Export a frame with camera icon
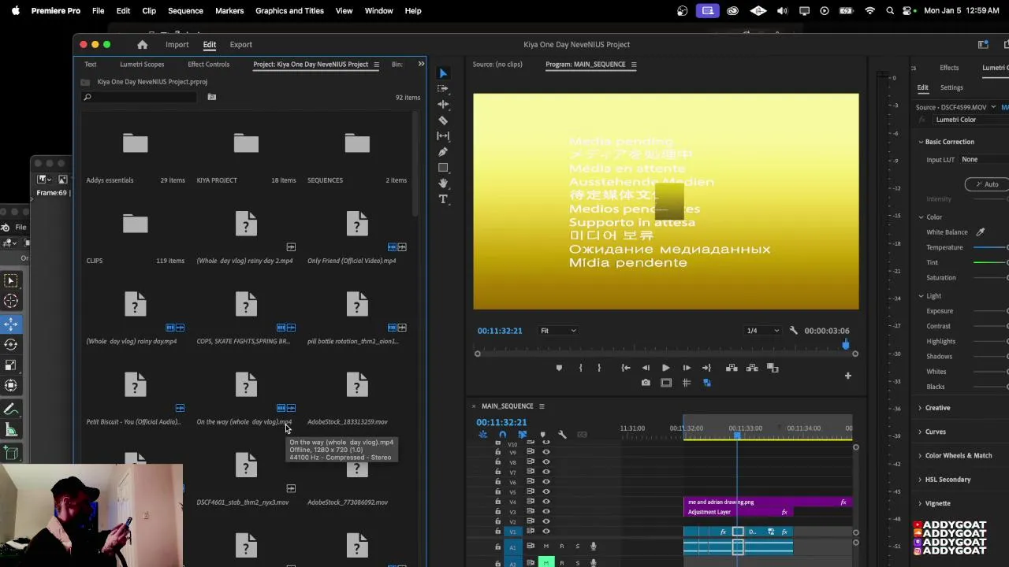 646,383
